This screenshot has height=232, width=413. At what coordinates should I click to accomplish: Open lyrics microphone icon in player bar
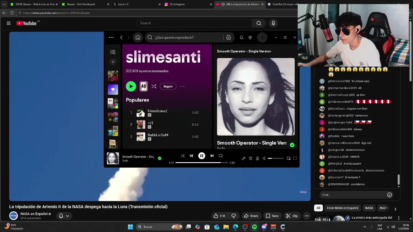click(x=244, y=158)
